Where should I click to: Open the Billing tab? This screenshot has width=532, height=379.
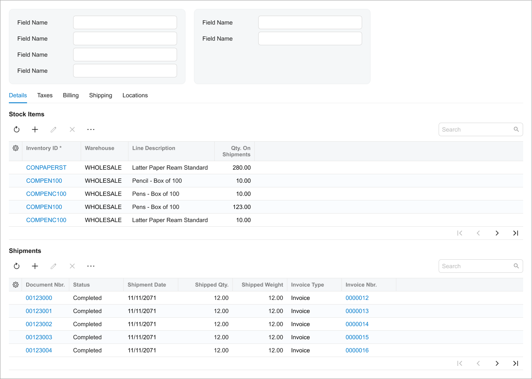[x=71, y=95]
